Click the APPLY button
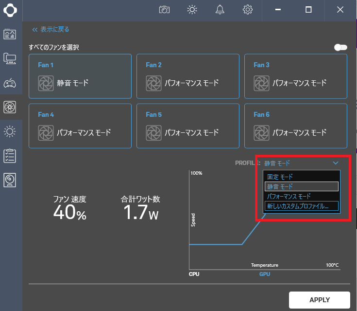 (320, 300)
